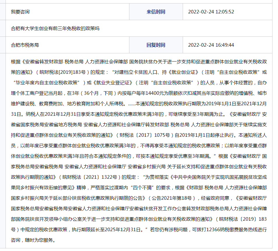The width and height of the screenshot is (278, 251).
Task: Select the 来信时间 header label
Action: pyautogui.click(x=156, y=12)
